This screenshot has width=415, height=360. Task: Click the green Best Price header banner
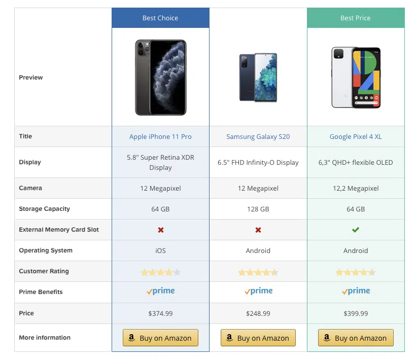(x=356, y=18)
